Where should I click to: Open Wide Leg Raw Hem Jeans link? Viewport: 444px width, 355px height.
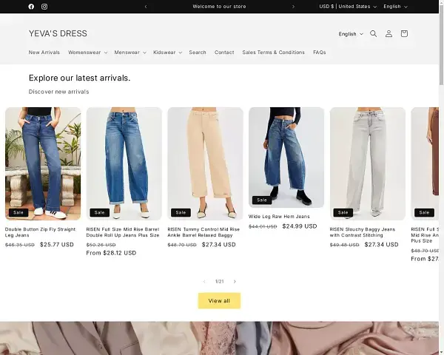(x=279, y=216)
